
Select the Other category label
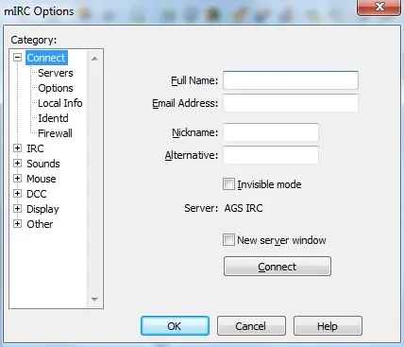[40, 224]
